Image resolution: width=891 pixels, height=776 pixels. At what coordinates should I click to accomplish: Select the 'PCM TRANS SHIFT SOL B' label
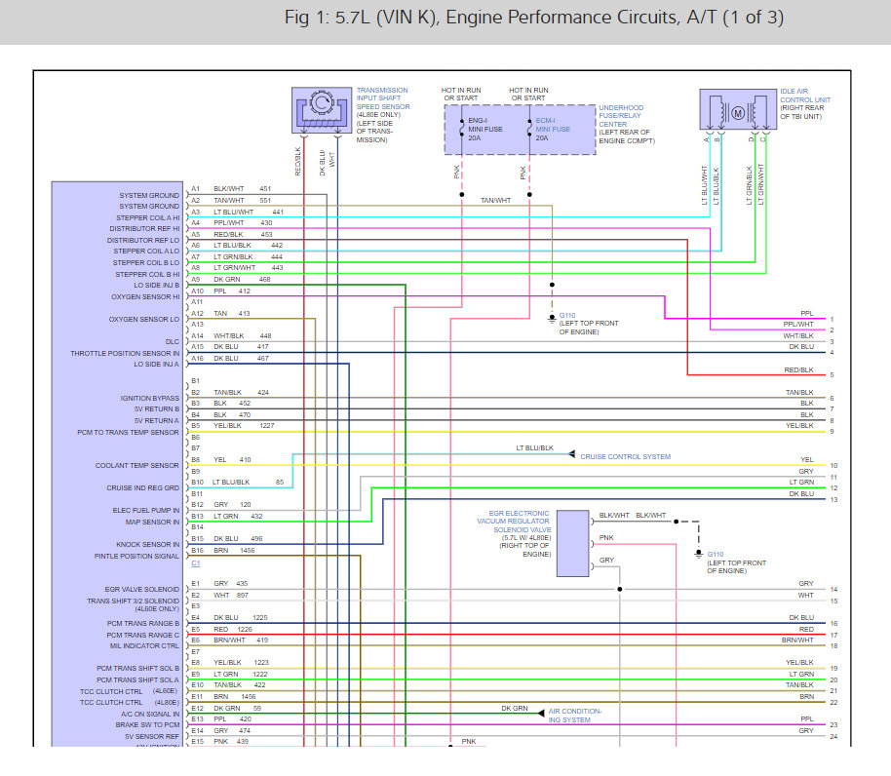[138, 669]
